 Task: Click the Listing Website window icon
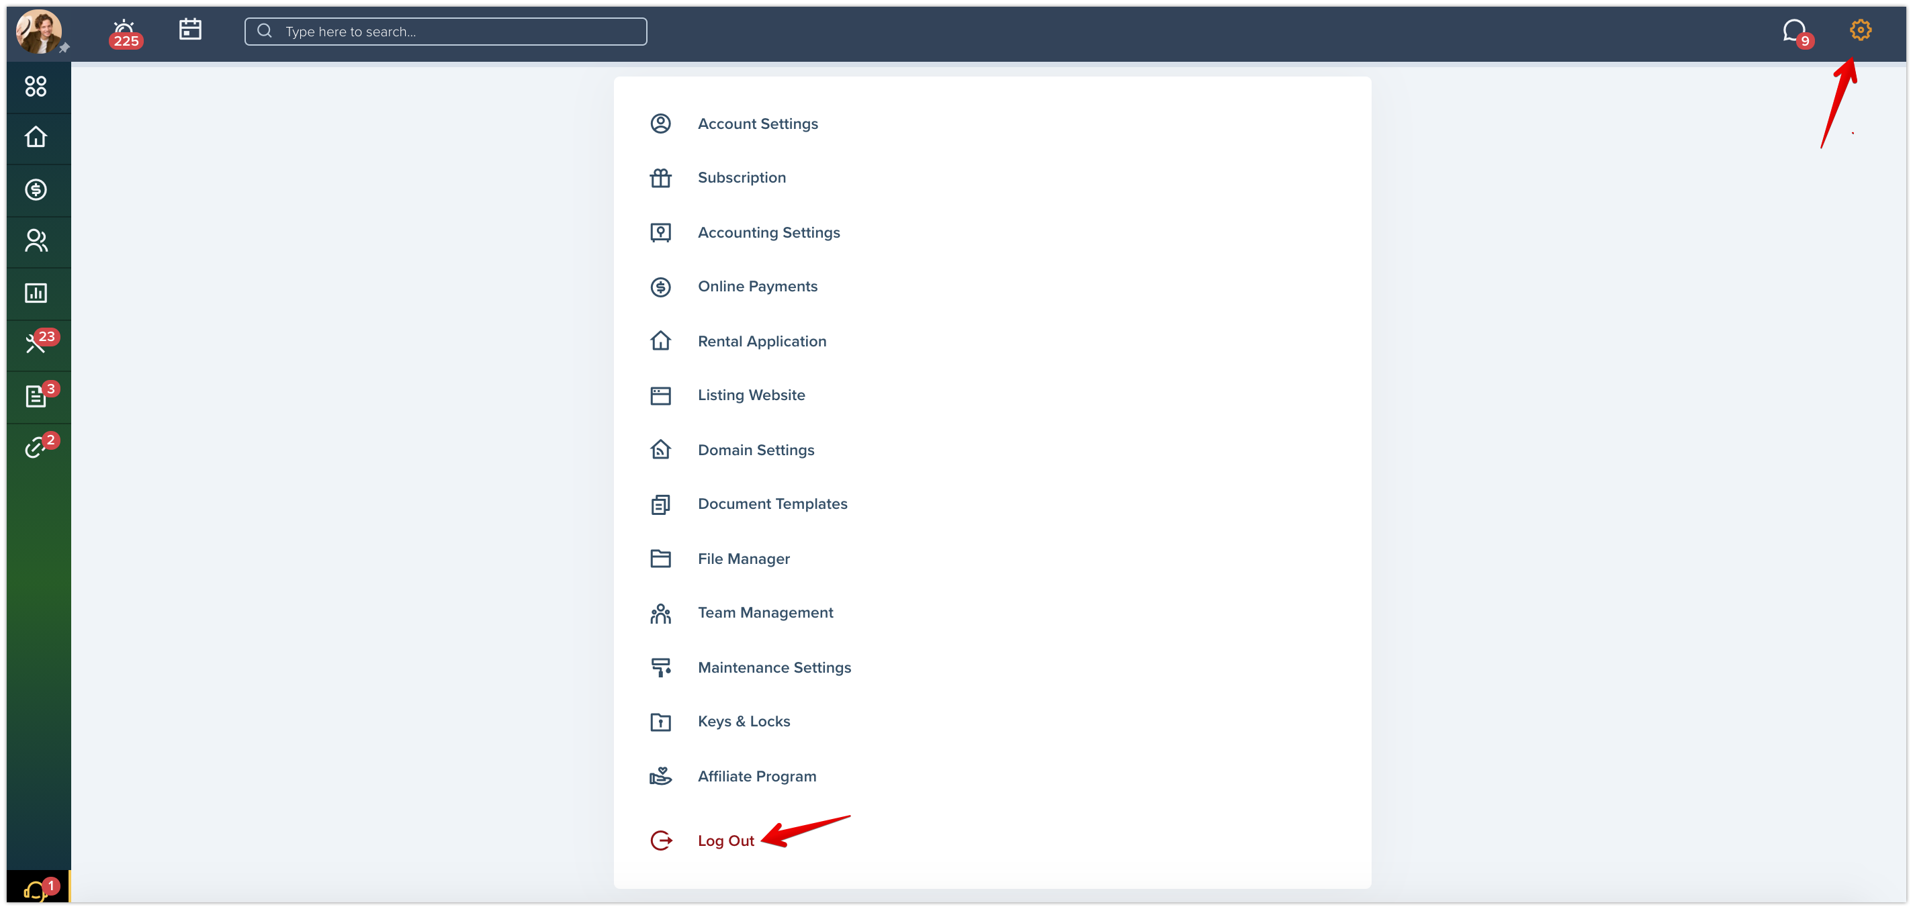click(x=660, y=396)
